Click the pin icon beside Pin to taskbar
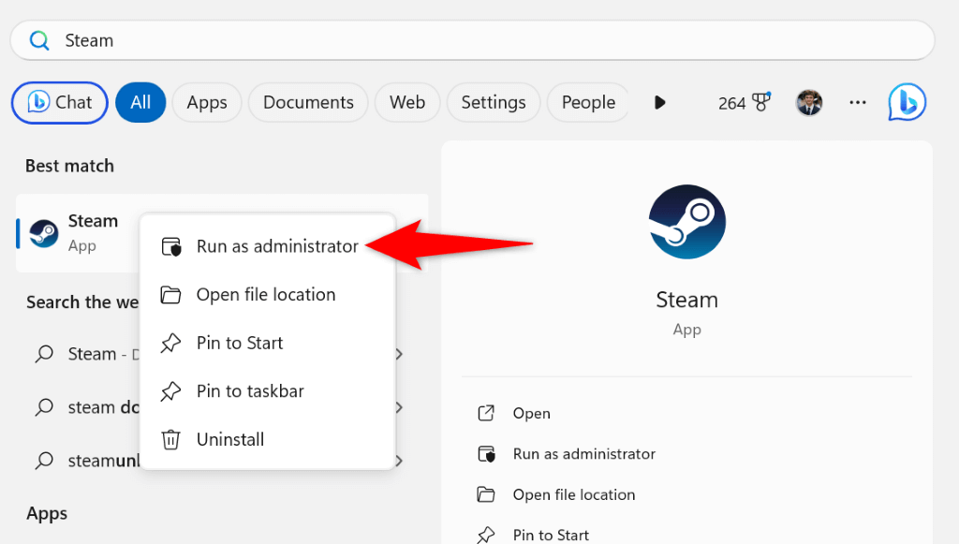 click(x=170, y=391)
